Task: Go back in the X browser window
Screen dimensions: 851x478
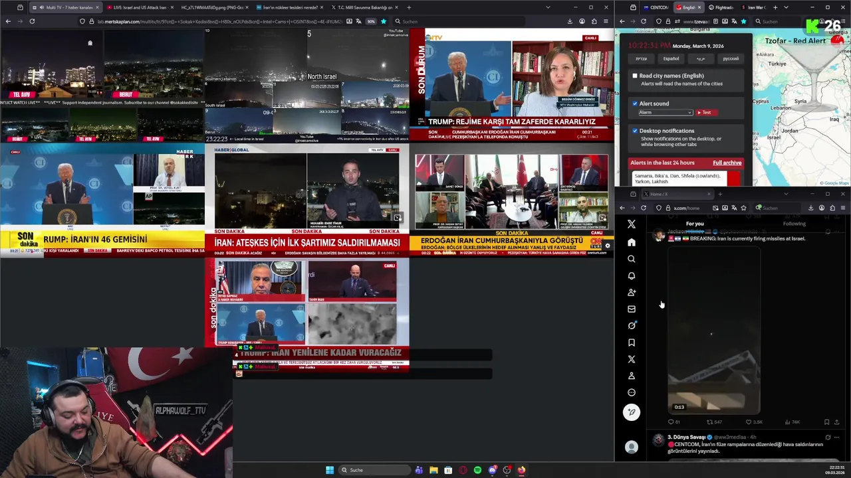Action: [622, 208]
